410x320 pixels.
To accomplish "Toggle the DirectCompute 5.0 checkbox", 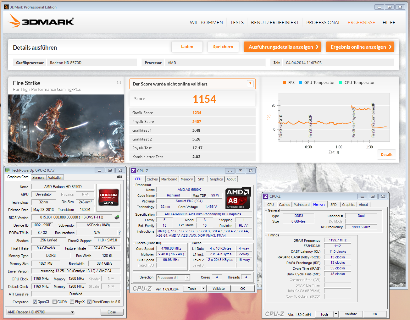I will [89, 302].
